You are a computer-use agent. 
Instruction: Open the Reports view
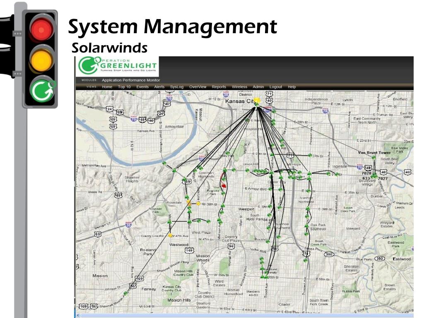tap(219, 87)
